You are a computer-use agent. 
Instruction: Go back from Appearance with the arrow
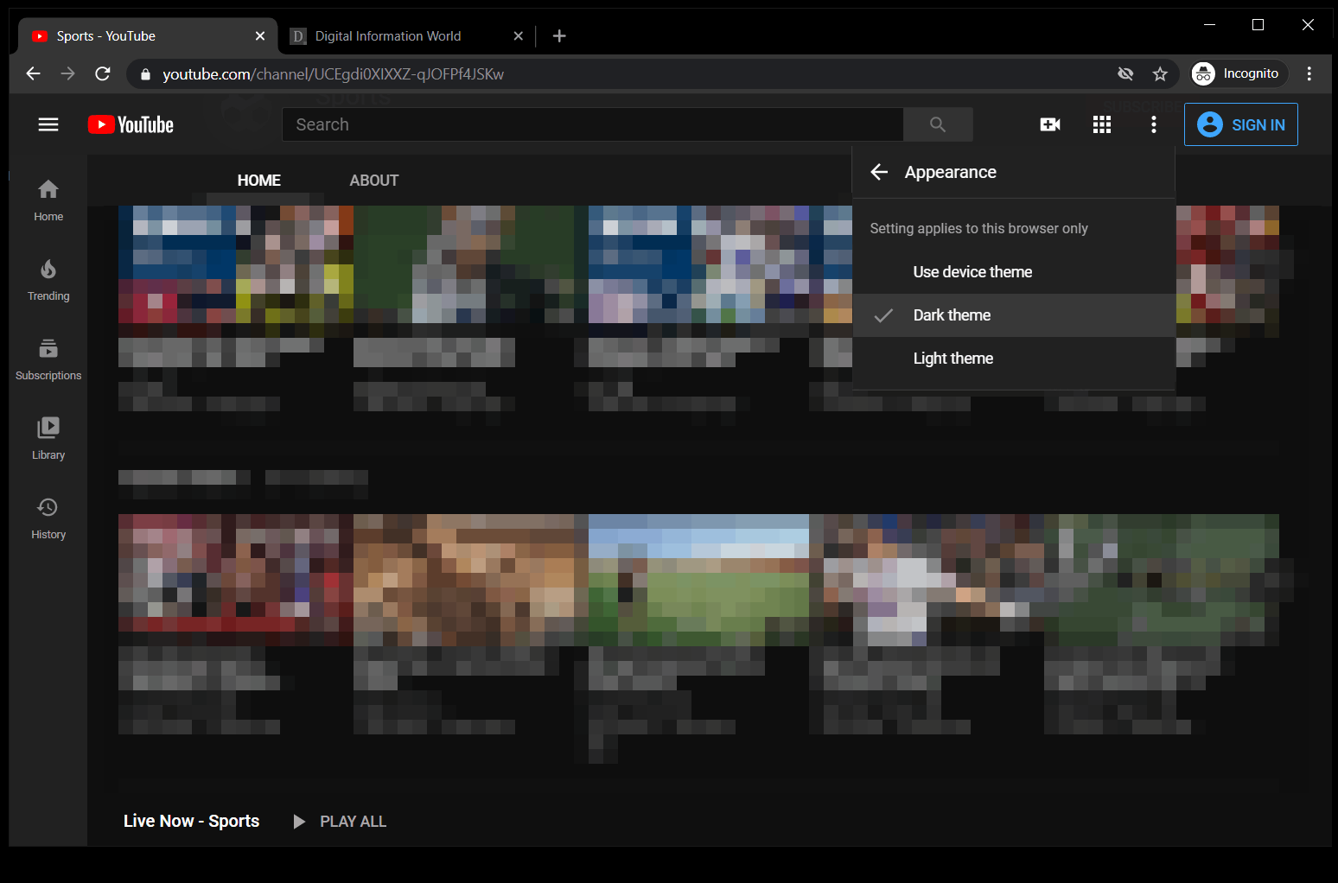coord(879,172)
